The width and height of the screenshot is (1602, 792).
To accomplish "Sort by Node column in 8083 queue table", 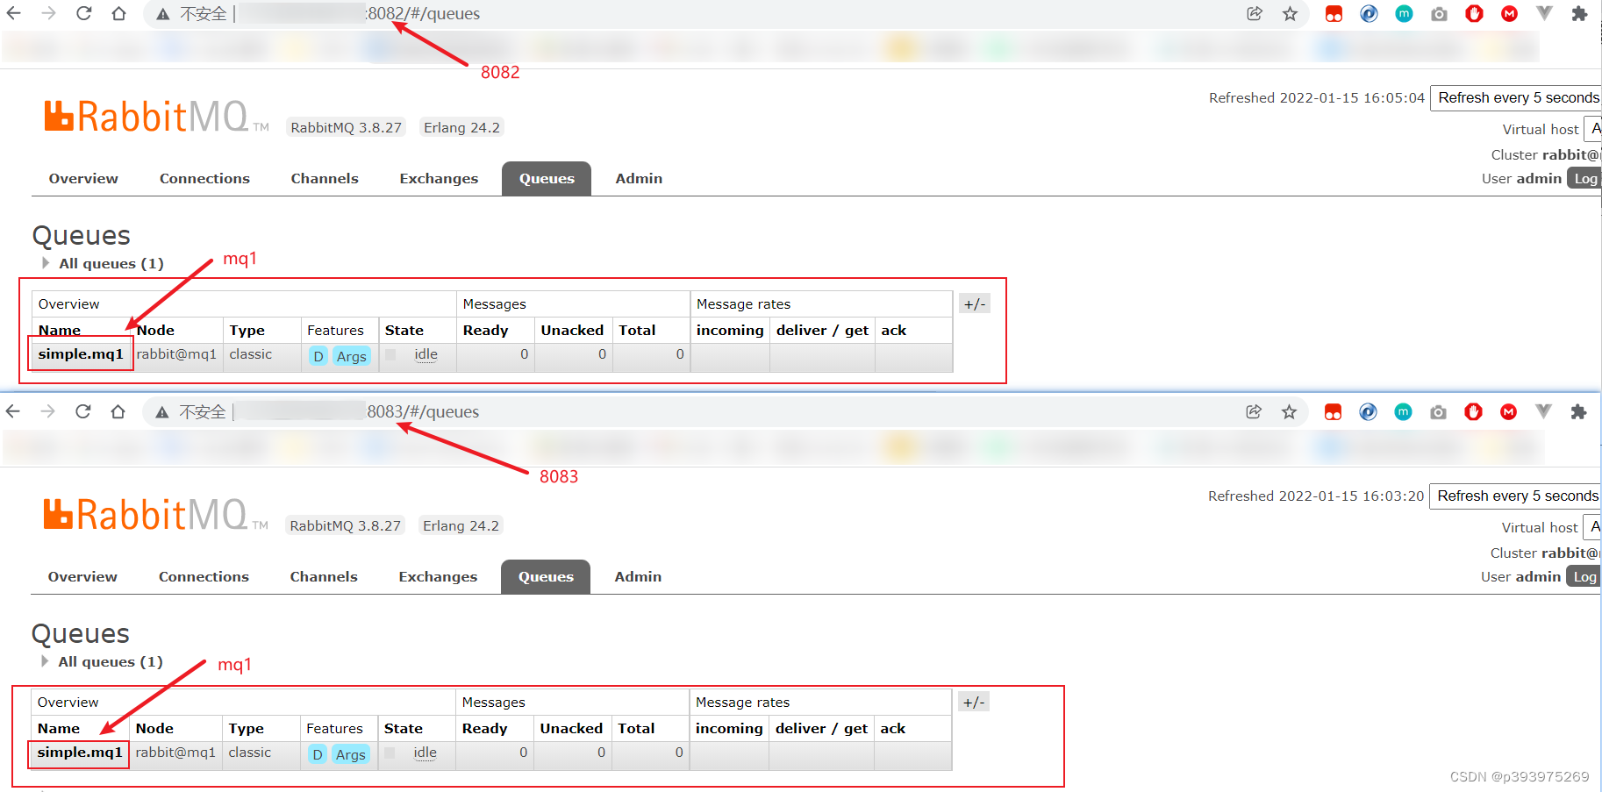I will [x=154, y=729].
